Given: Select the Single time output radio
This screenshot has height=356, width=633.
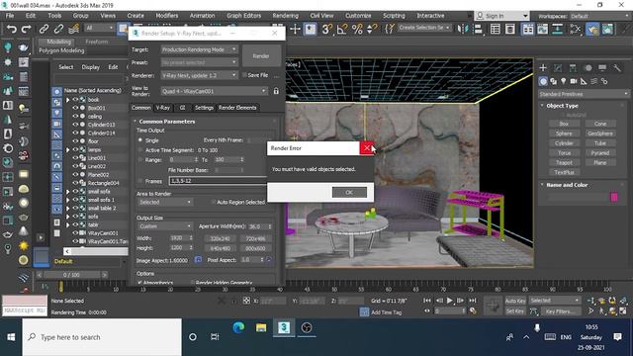Looking at the screenshot, I should [x=140, y=140].
